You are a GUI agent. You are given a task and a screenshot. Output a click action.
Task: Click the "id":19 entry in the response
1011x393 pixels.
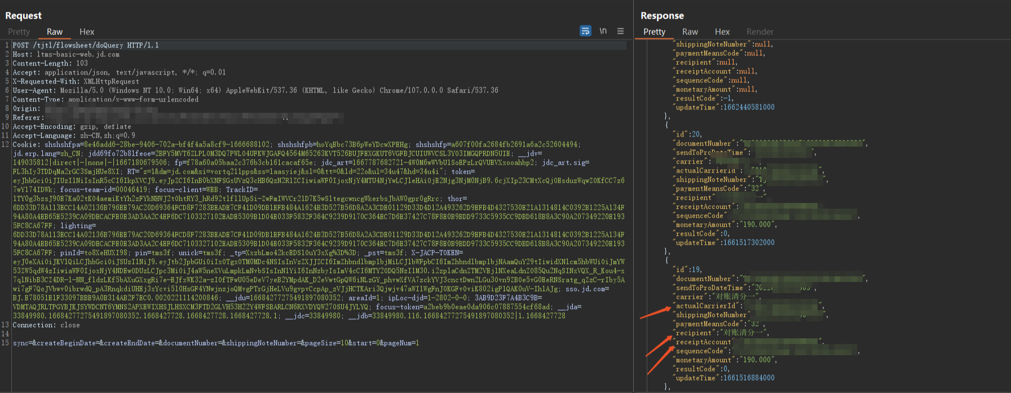click(687, 270)
